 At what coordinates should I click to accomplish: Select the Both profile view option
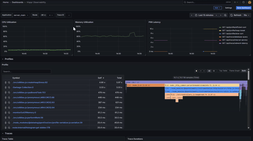click(244, 71)
